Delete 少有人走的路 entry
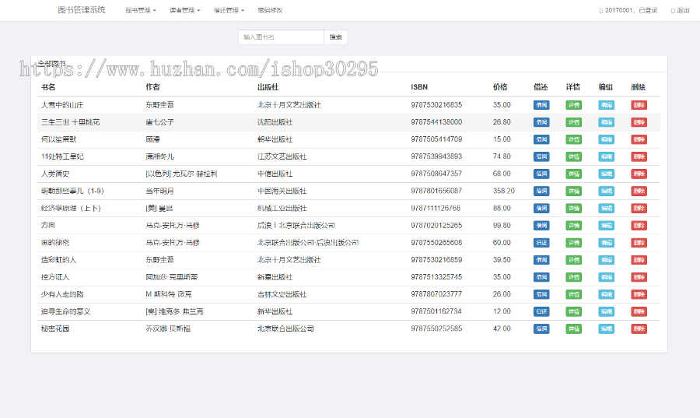 pos(639,294)
